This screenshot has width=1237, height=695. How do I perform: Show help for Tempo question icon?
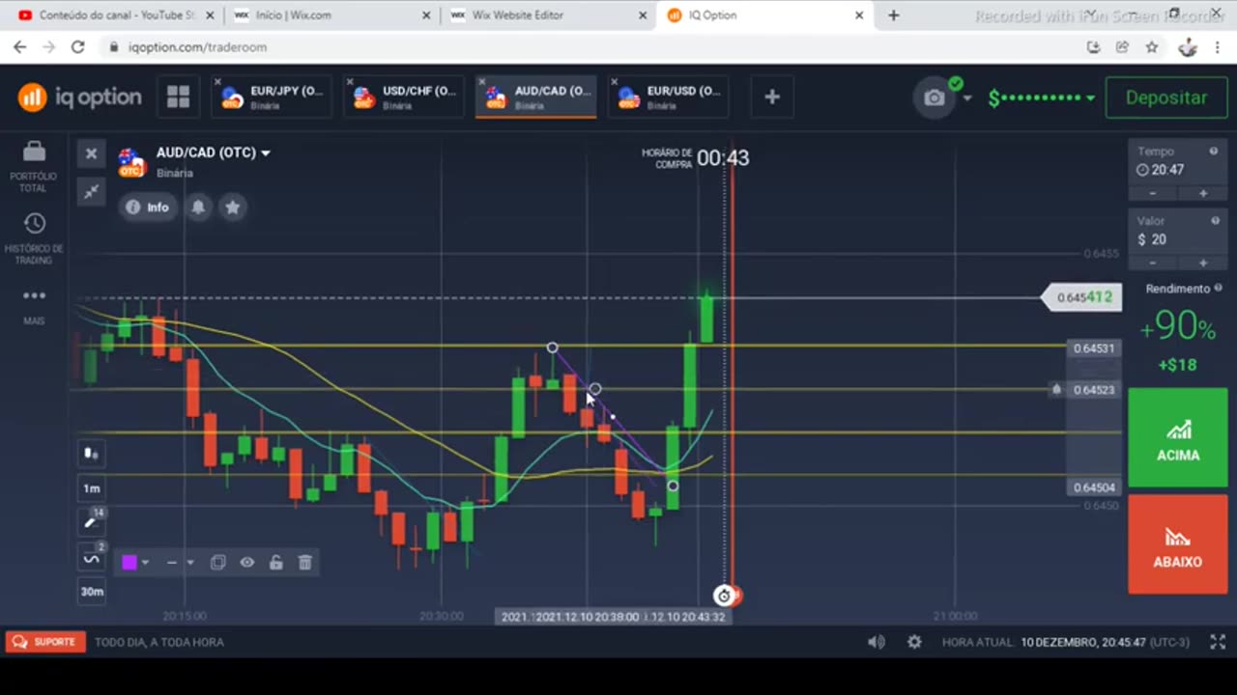(1214, 152)
